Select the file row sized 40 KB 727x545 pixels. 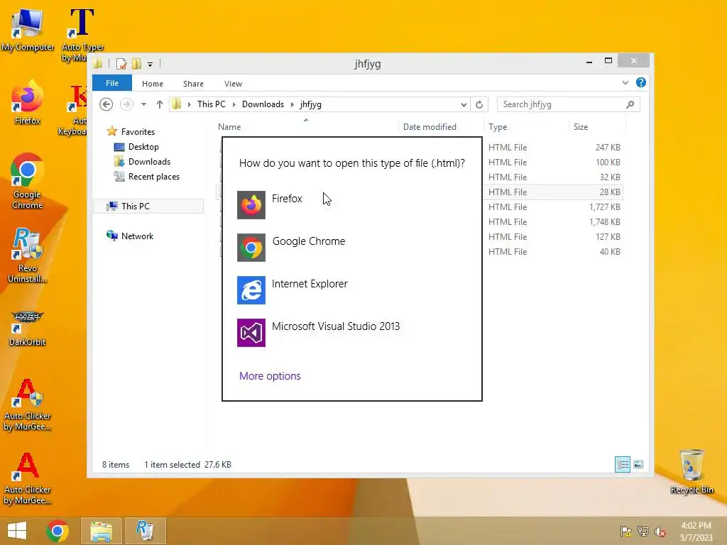(554, 251)
